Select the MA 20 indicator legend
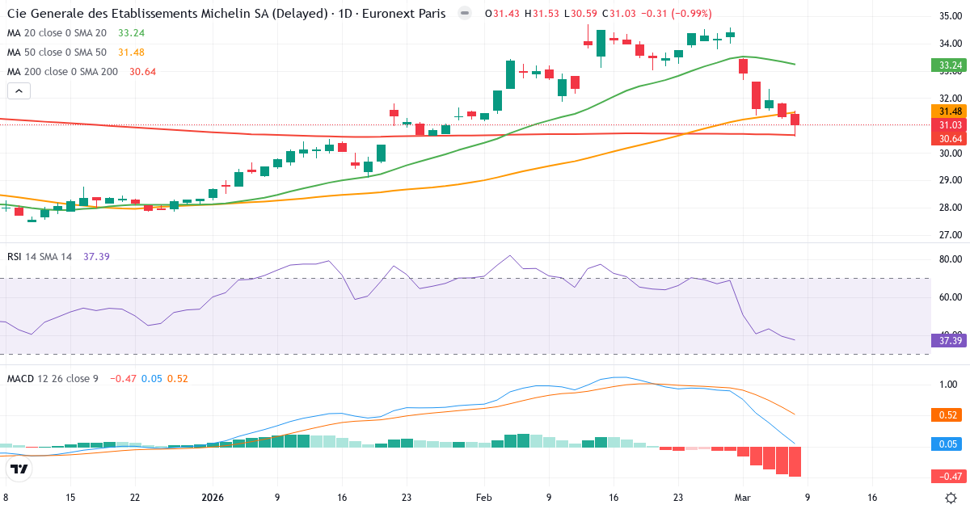This screenshot has width=970, height=509. [x=57, y=33]
